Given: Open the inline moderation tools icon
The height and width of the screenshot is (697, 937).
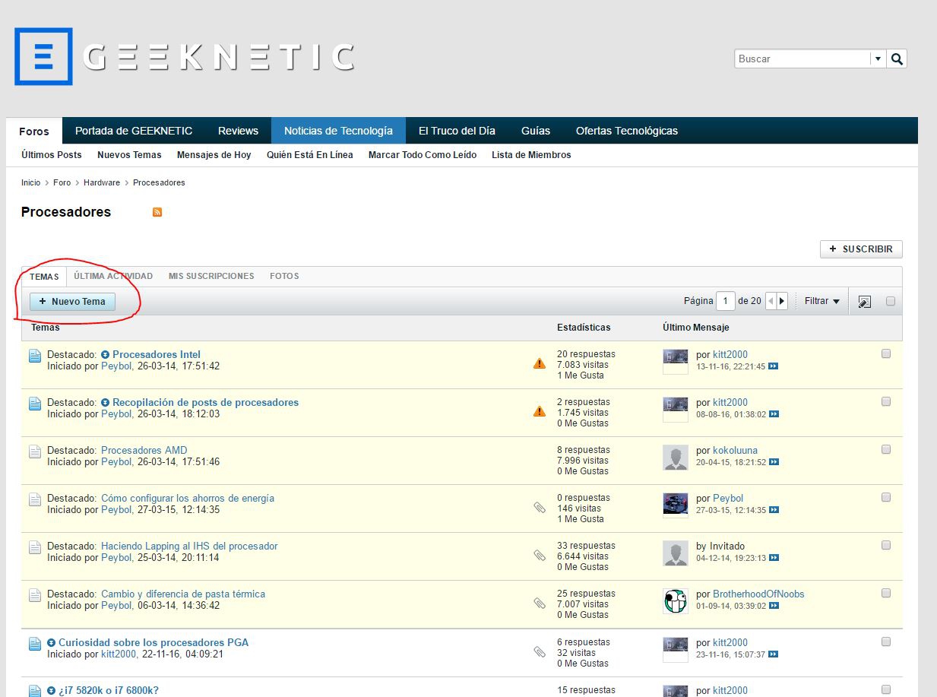Looking at the screenshot, I should (x=864, y=302).
